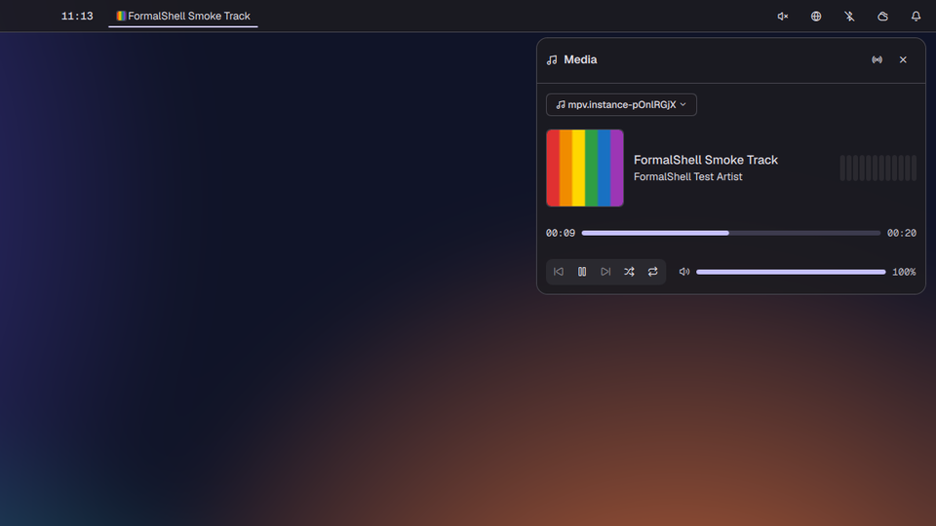Click the muted volume icon in top bar
936x526 pixels.
pyautogui.click(x=783, y=17)
